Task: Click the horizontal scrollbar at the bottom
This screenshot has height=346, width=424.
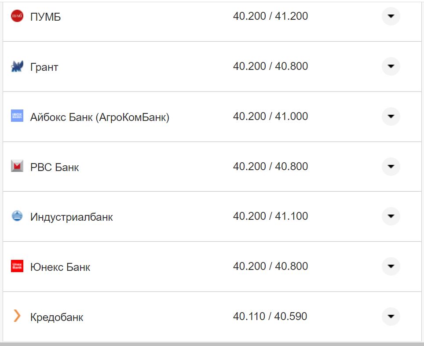Action: [212, 343]
